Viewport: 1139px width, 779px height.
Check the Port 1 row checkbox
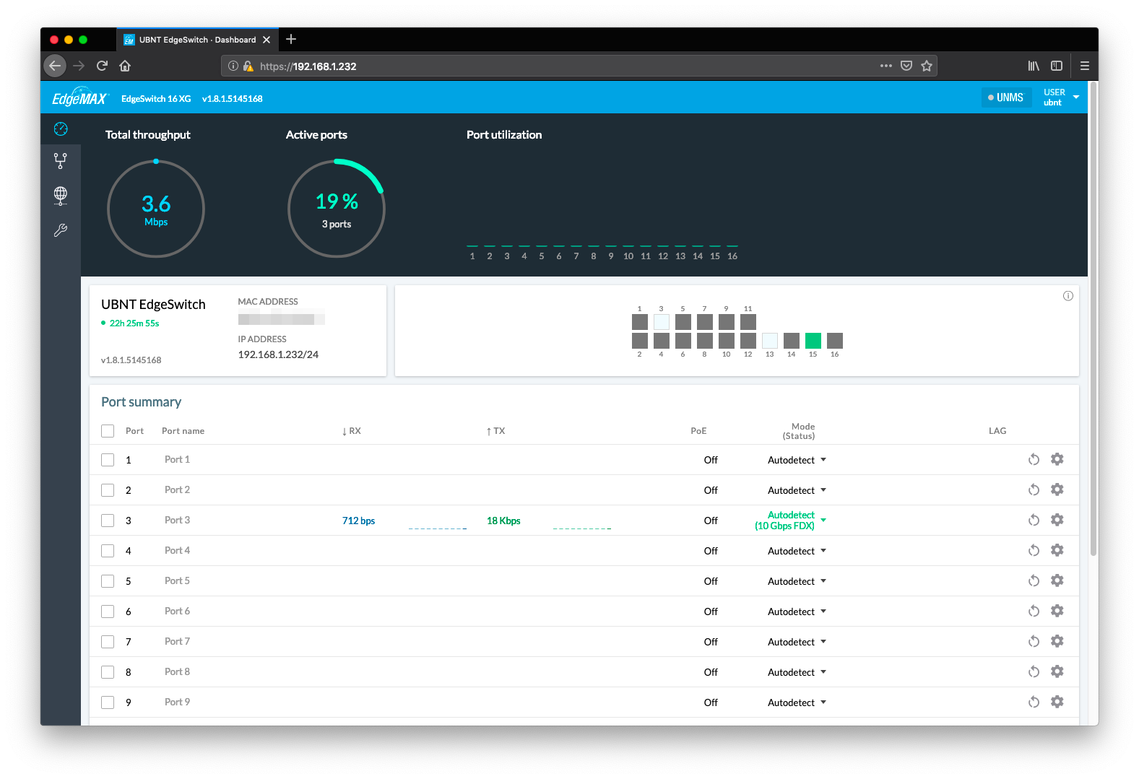tap(108, 460)
